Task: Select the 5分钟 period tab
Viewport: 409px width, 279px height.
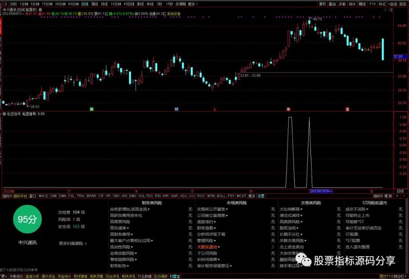Action: [x=35, y=4]
